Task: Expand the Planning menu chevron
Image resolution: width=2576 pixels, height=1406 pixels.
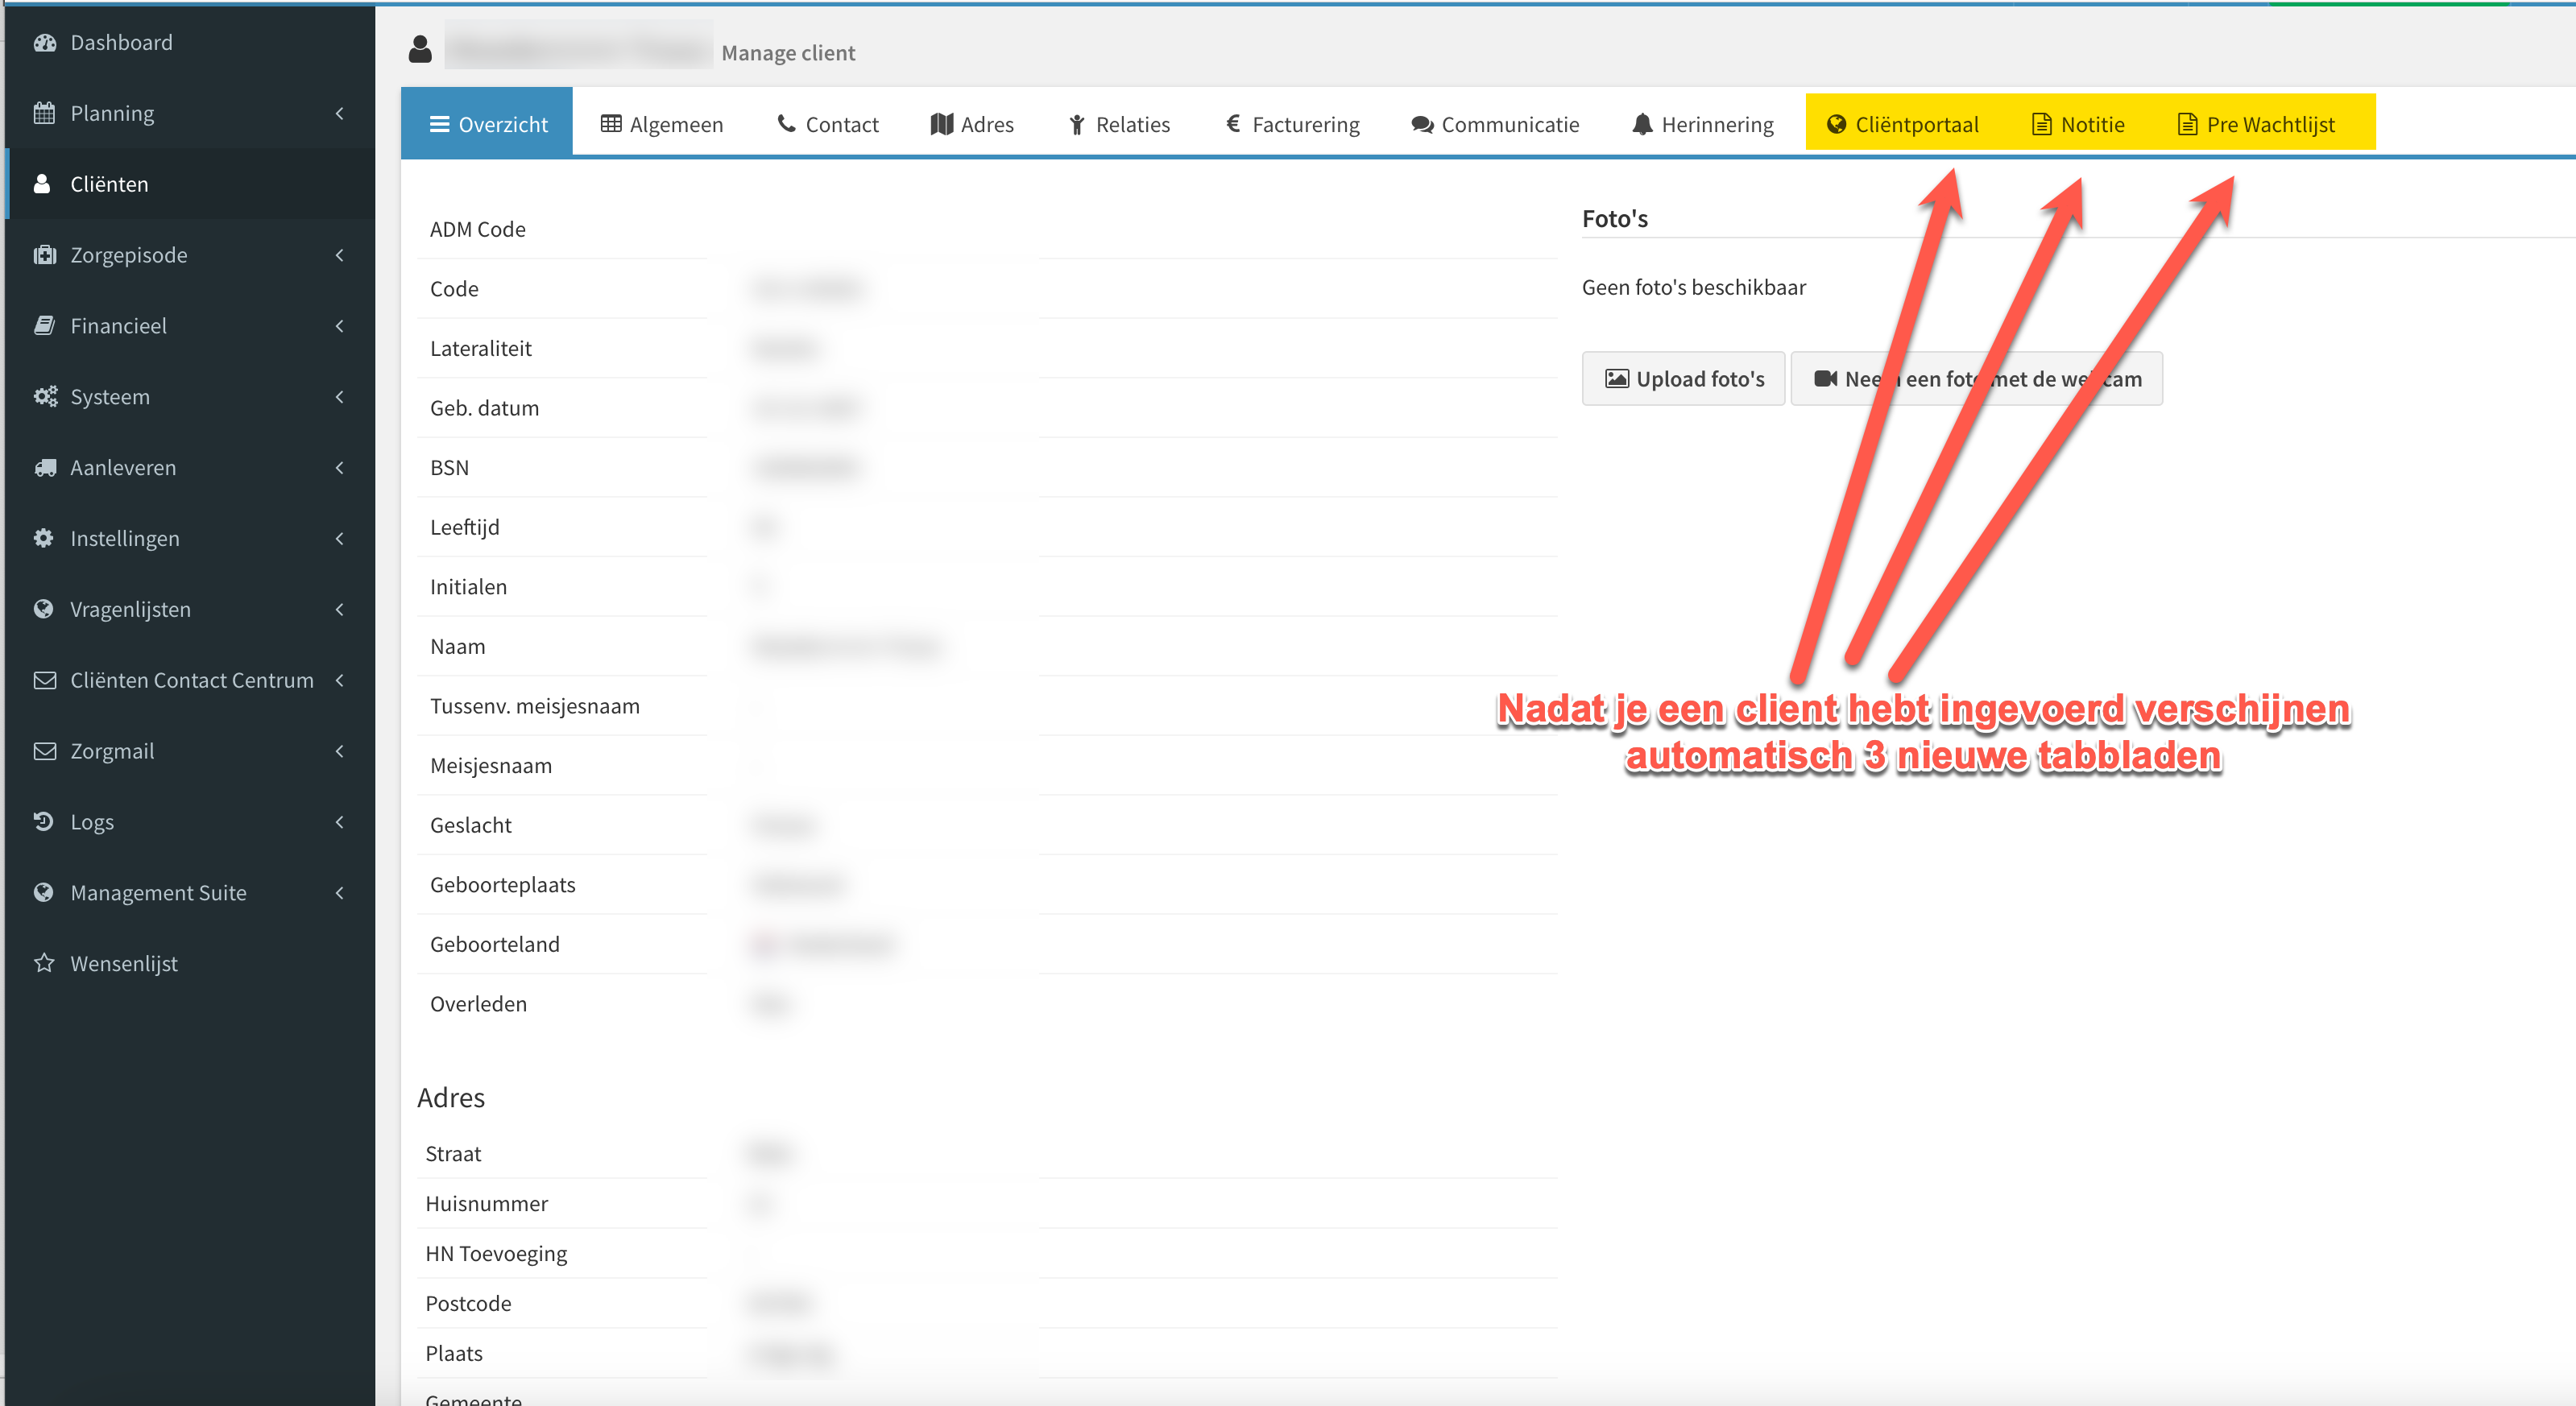Action: pos(340,113)
